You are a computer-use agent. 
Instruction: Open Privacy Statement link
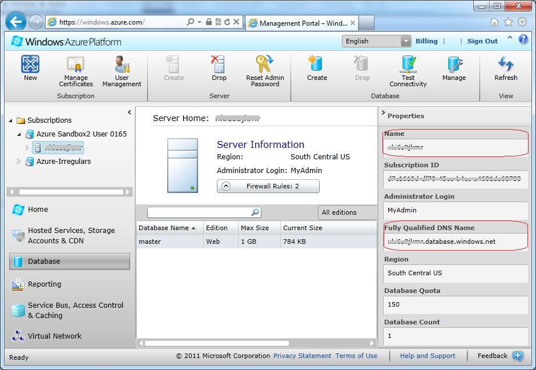(x=302, y=356)
